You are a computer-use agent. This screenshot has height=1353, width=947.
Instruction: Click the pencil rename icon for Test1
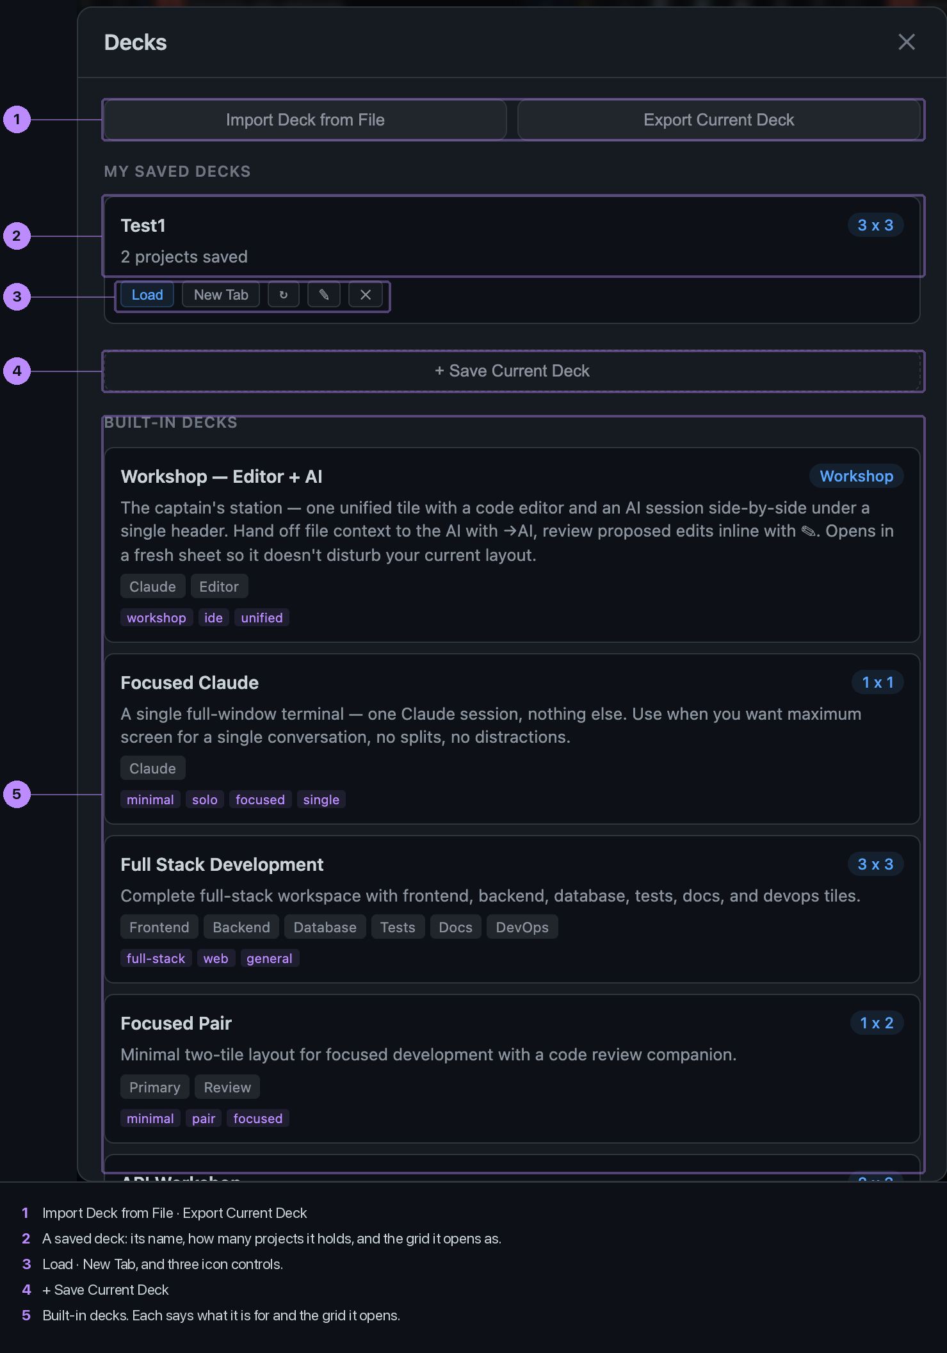(x=324, y=295)
